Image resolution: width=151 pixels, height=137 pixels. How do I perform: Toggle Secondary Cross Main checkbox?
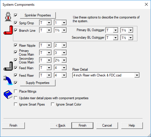(x=16, y=60)
